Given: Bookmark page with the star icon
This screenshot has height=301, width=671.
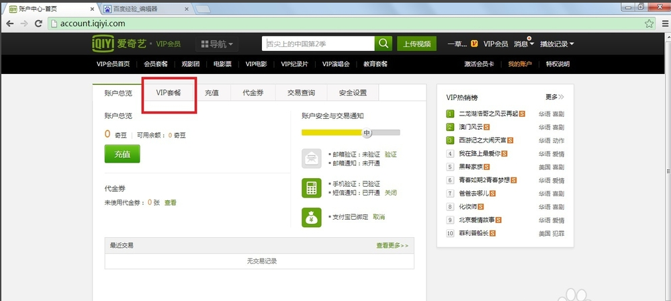Looking at the screenshot, I should click(650, 24).
